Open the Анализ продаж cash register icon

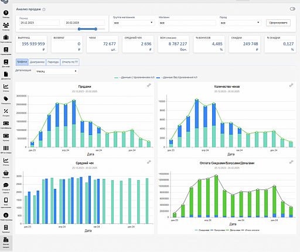(6, 240)
